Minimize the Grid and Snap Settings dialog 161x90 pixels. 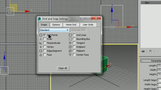(x=83, y=18)
